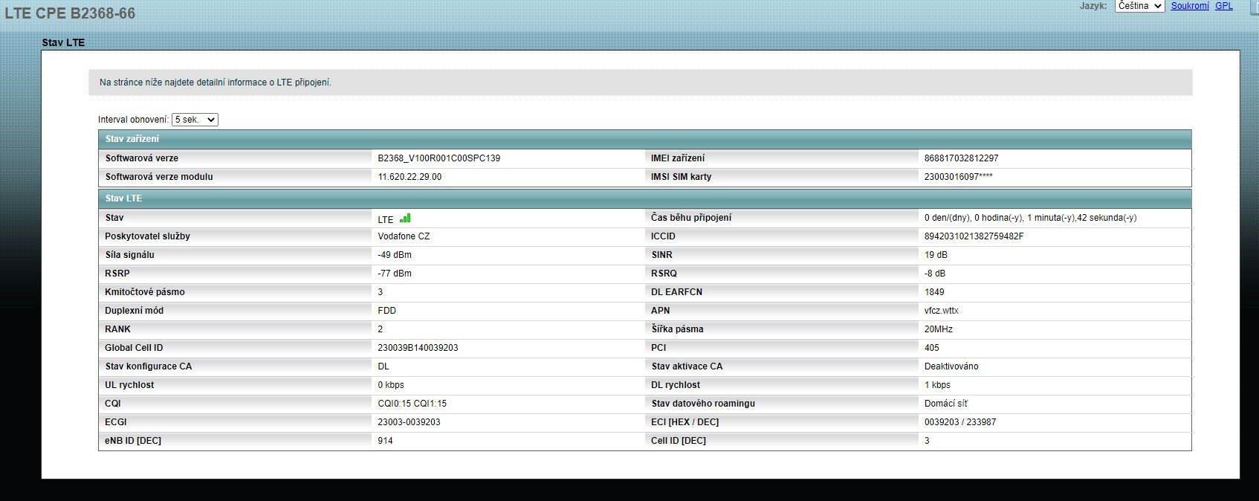This screenshot has height=501, width=1259.
Task: Click the CQI0:15 CQI1:15 value
Action: pyautogui.click(x=412, y=404)
